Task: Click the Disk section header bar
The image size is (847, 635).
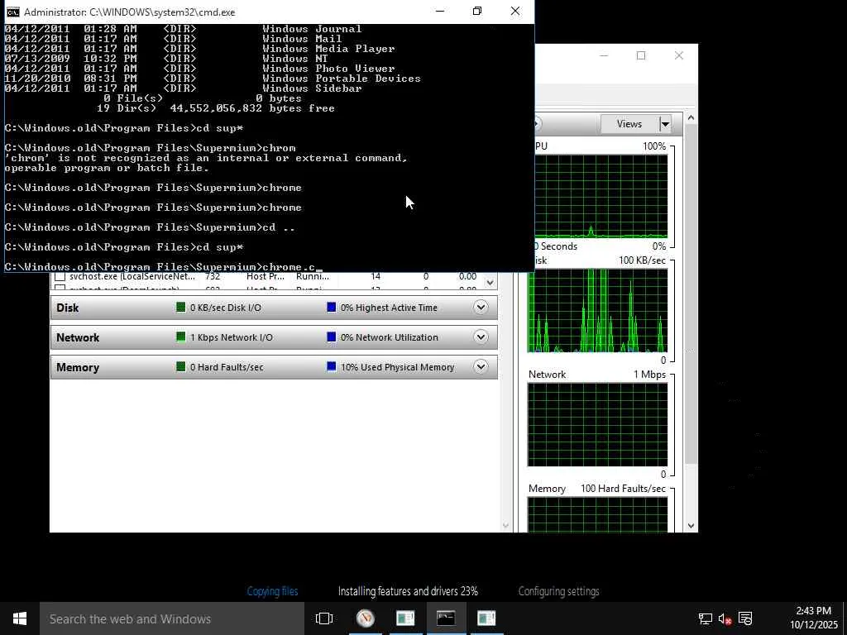Action: click(x=274, y=308)
